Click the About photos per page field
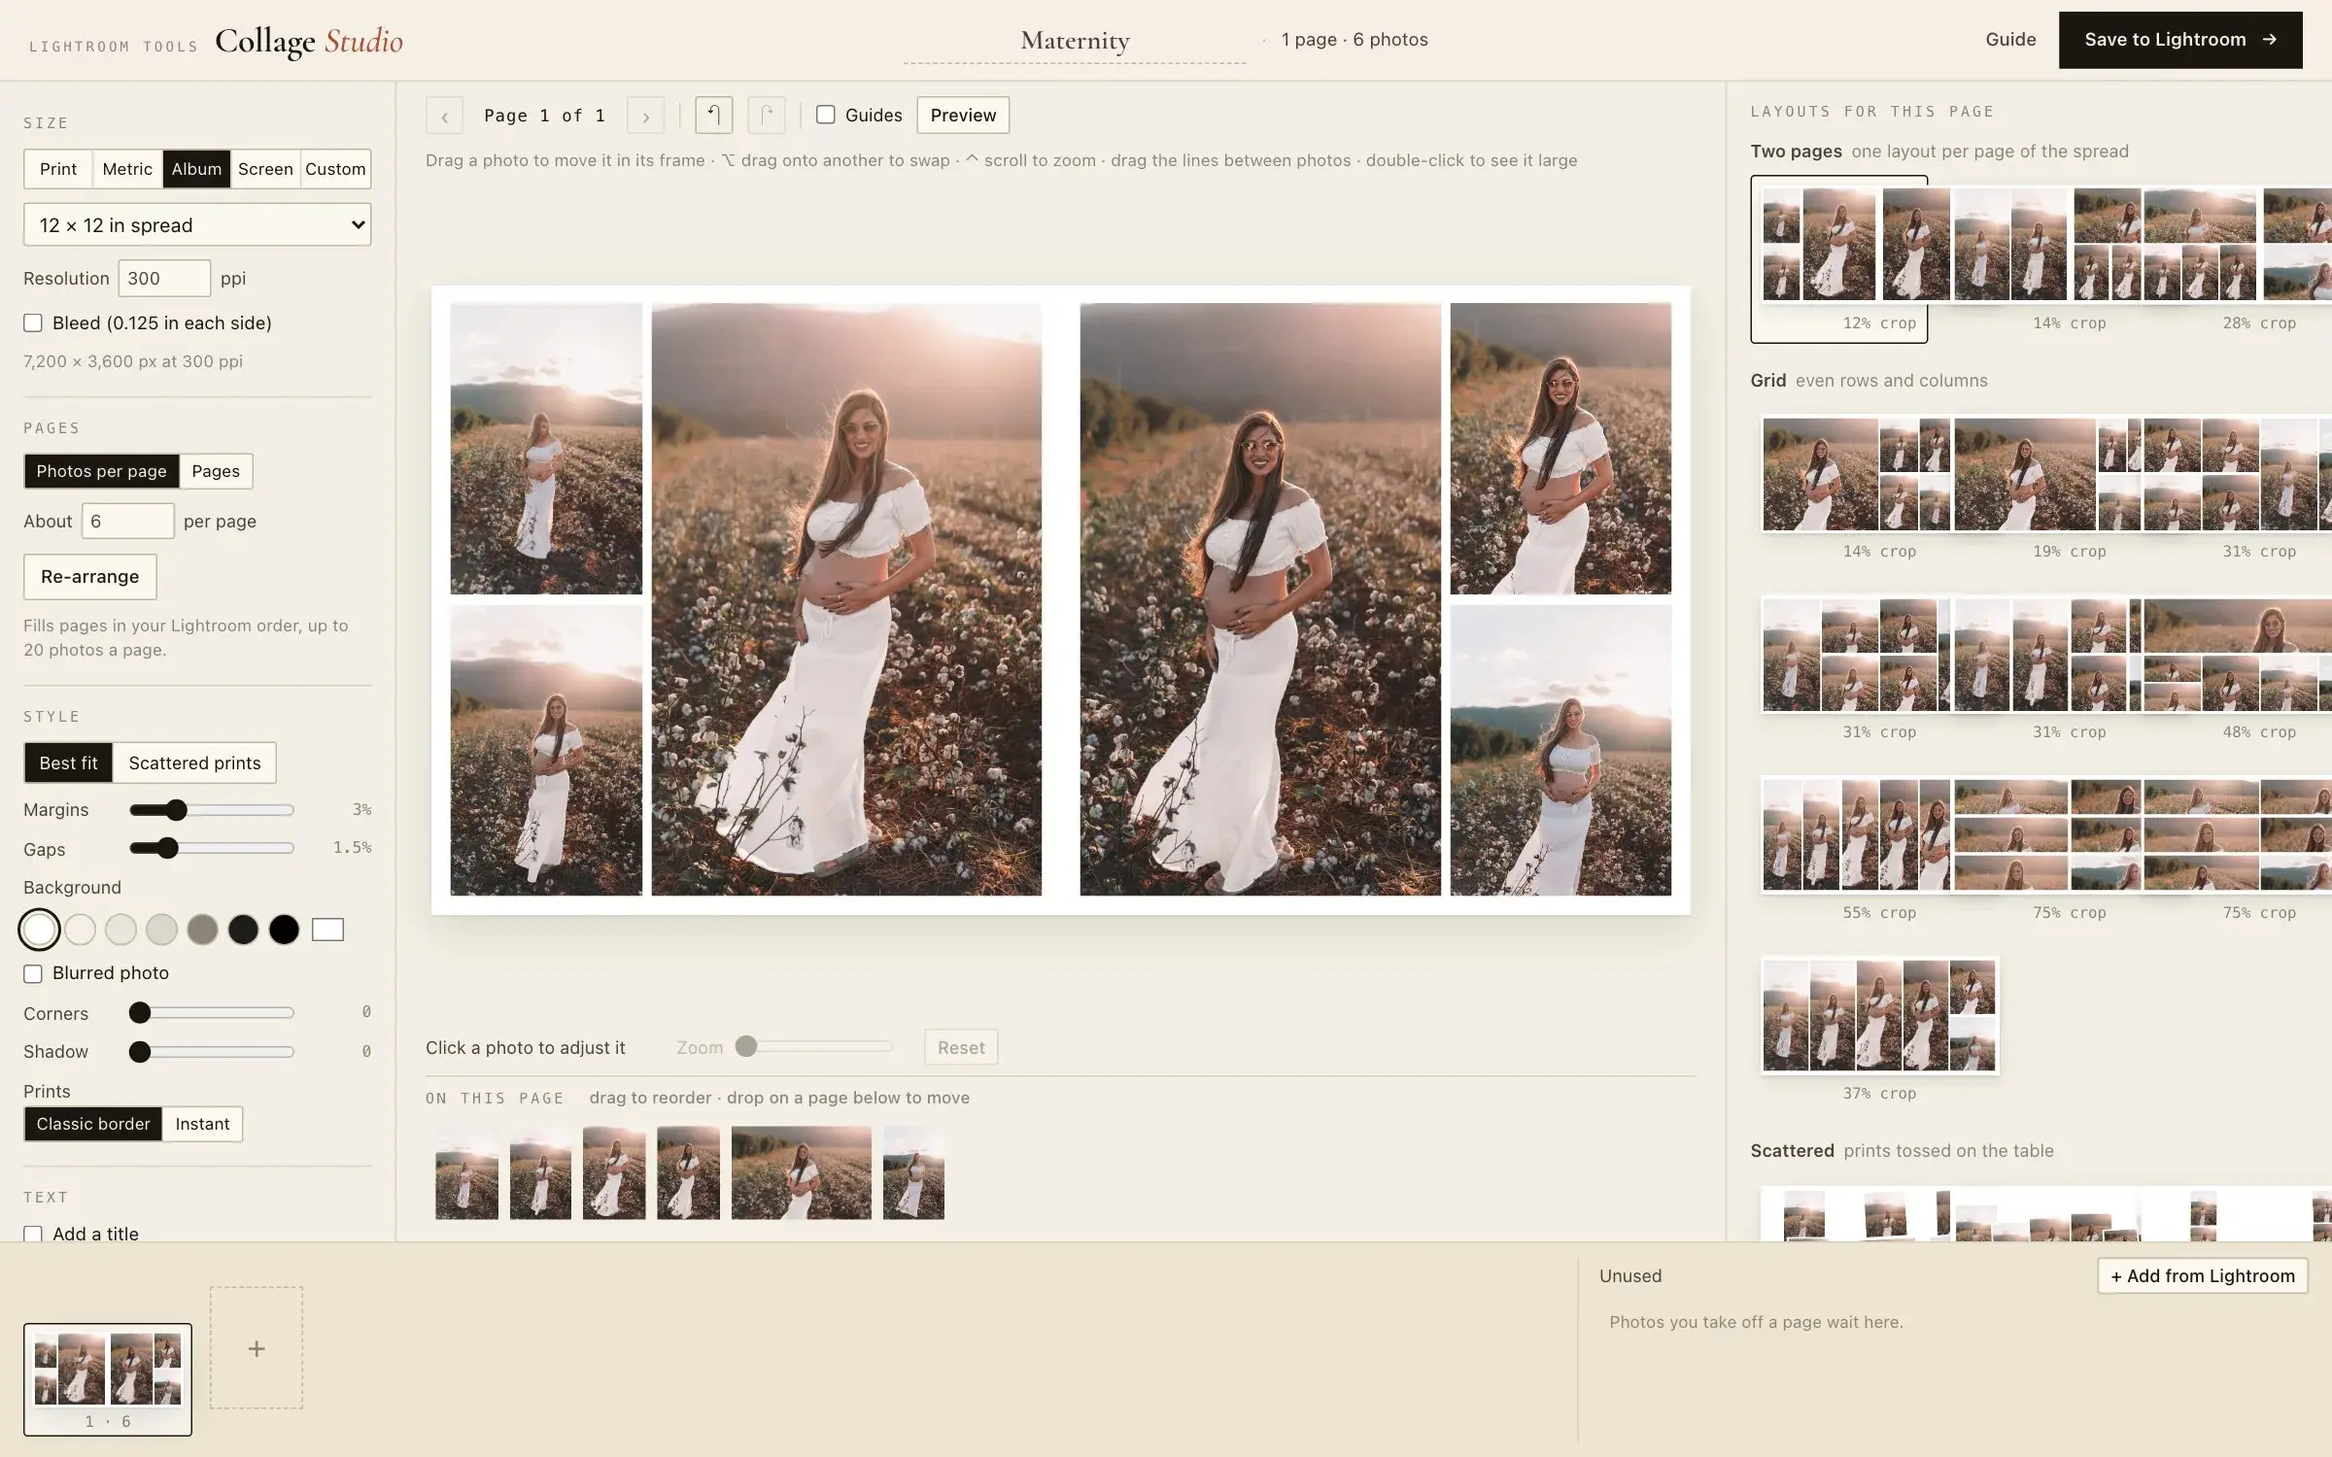Viewport: 2332px width, 1457px height. 127,521
